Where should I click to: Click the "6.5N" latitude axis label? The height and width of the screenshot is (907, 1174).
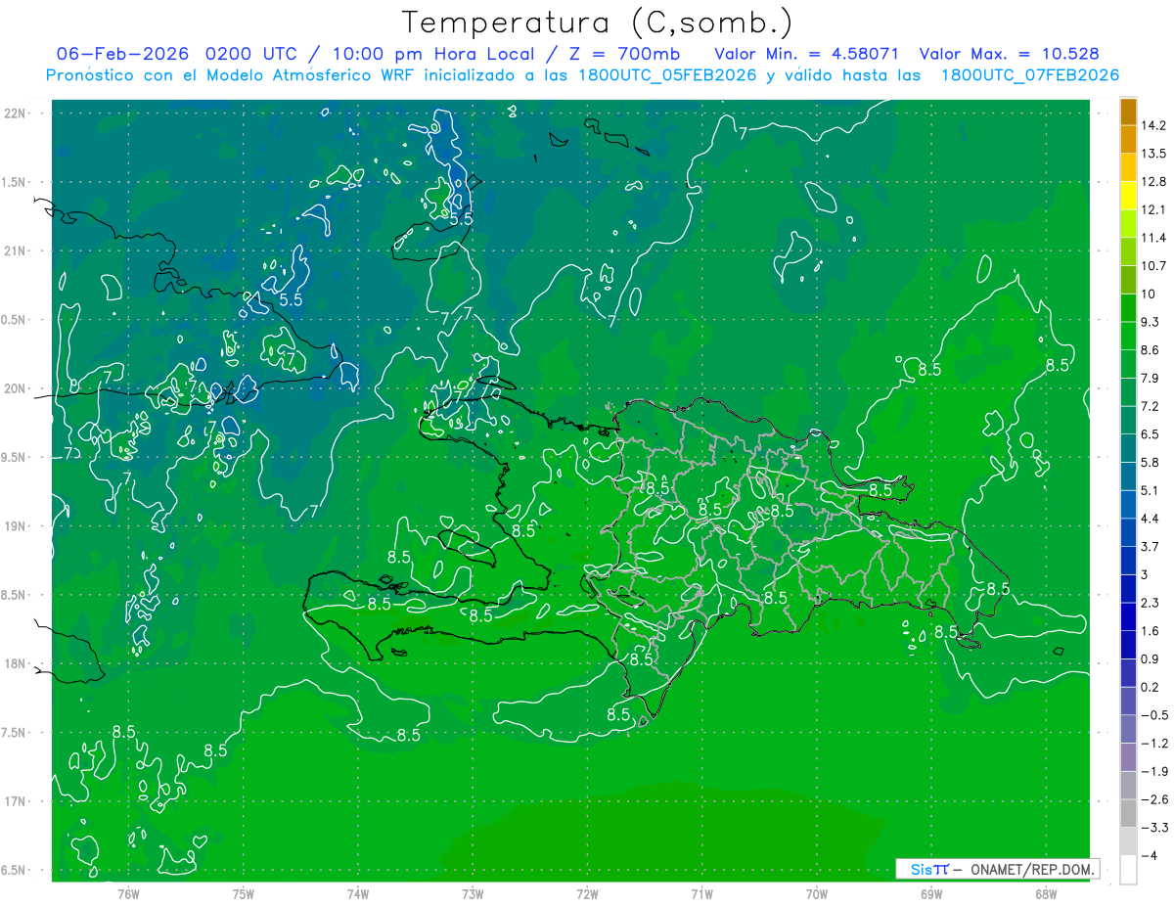[x=13, y=870]
